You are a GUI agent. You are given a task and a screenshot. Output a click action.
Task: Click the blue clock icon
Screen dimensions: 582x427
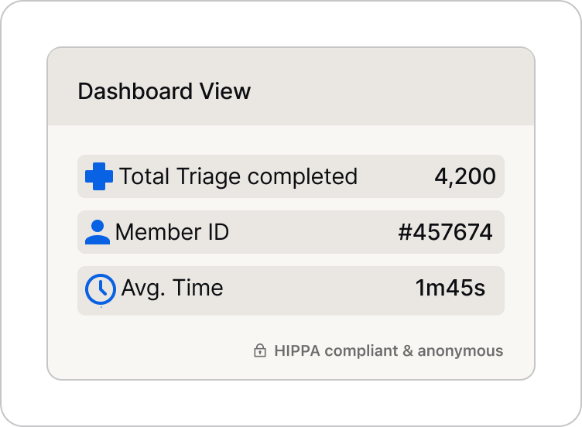click(x=100, y=289)
